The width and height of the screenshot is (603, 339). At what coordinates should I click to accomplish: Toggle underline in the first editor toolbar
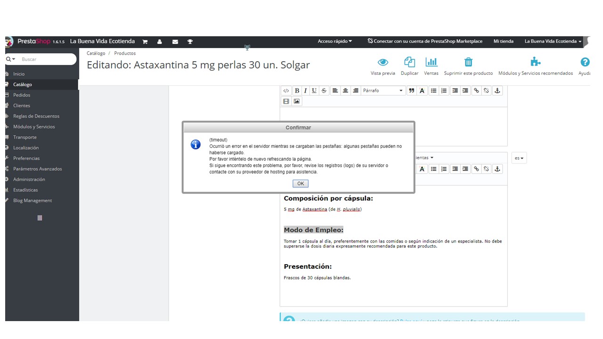[314, 91]
